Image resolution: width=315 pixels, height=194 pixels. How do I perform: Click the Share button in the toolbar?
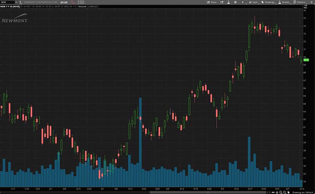212,2
